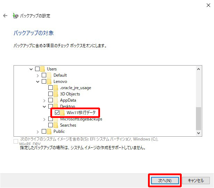Expand the MicrosoftEdgeBackups node
Screen dimensions: 214x188
44,119
